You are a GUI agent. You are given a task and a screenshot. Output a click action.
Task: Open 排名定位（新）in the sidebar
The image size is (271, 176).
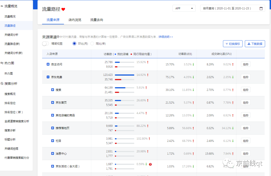[x=14, y=112]
